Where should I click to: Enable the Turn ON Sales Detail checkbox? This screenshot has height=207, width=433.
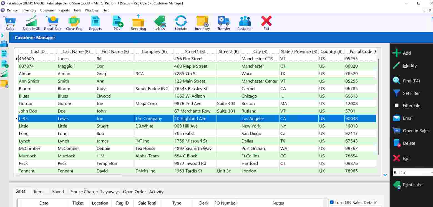332,203
